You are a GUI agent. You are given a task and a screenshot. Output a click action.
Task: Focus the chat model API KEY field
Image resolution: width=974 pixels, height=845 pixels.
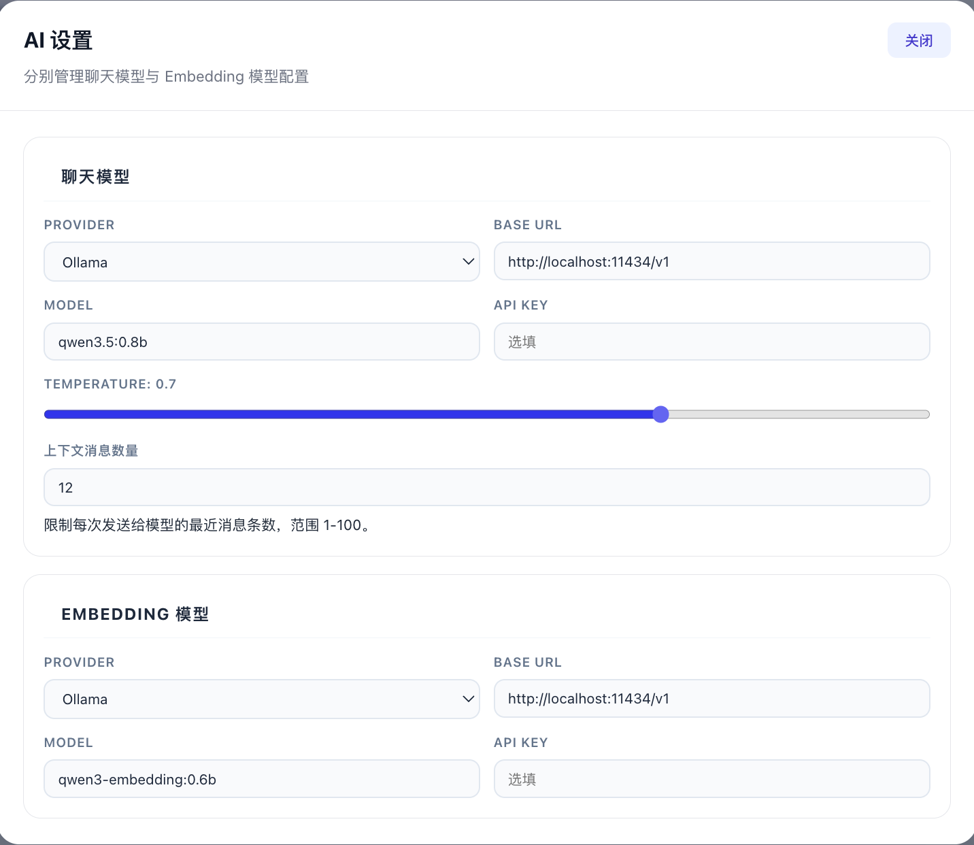pos(711,342)
